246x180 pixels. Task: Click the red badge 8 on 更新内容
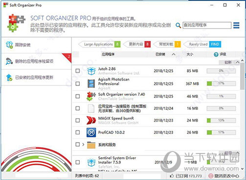pyautogui.click(x=147, y=44)
